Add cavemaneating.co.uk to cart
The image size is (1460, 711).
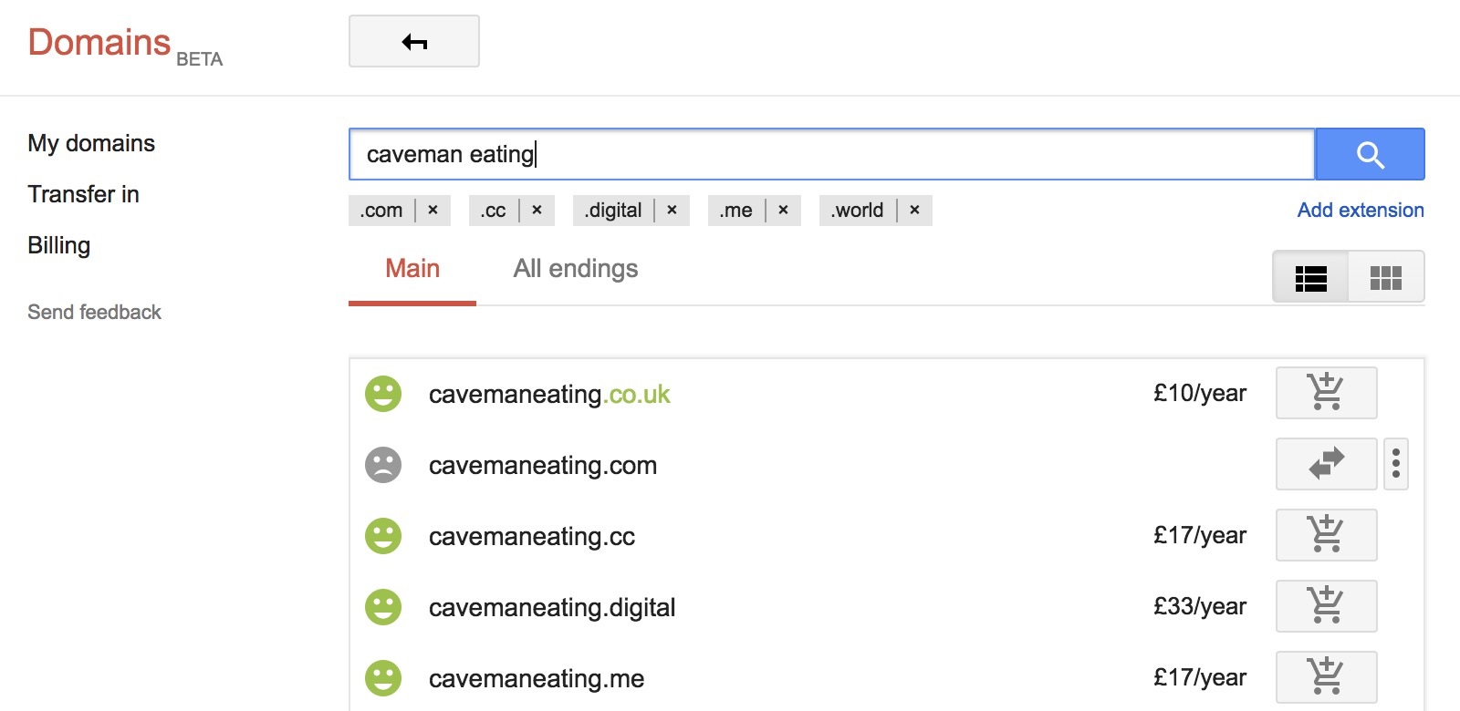(1326, 393)
